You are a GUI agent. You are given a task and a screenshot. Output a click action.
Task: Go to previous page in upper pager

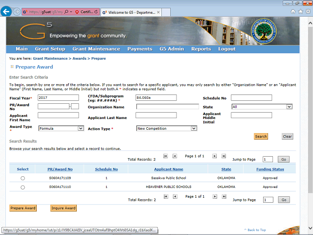pyautogui.click(x=175, y=156)
